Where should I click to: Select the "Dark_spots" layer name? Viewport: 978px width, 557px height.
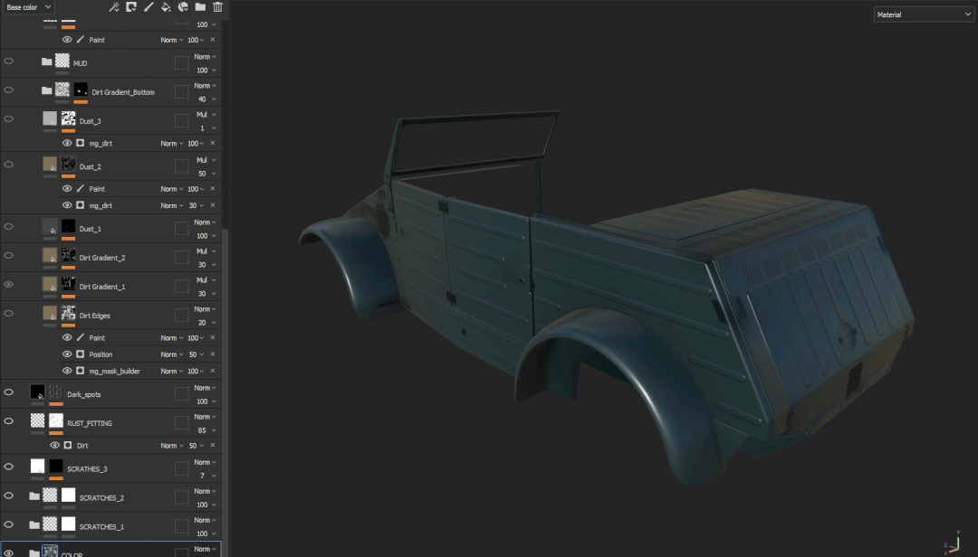pyautogui.click(x=84, y=394)
